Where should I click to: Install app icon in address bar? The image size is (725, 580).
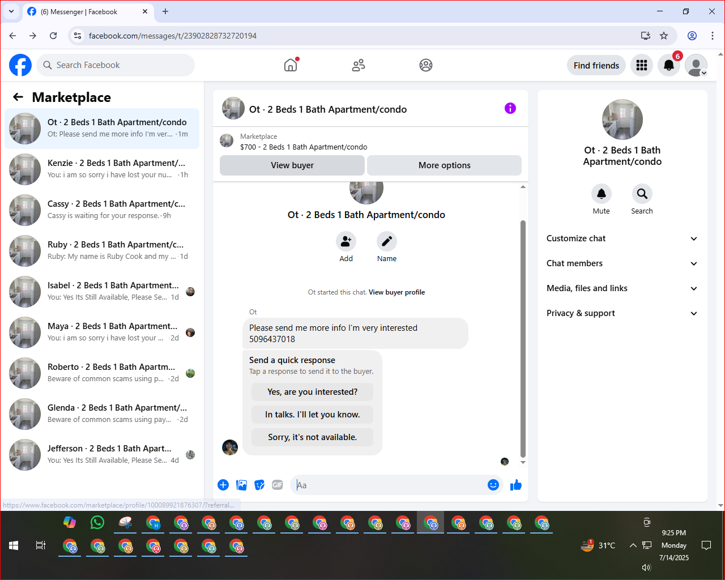(646, 36)
